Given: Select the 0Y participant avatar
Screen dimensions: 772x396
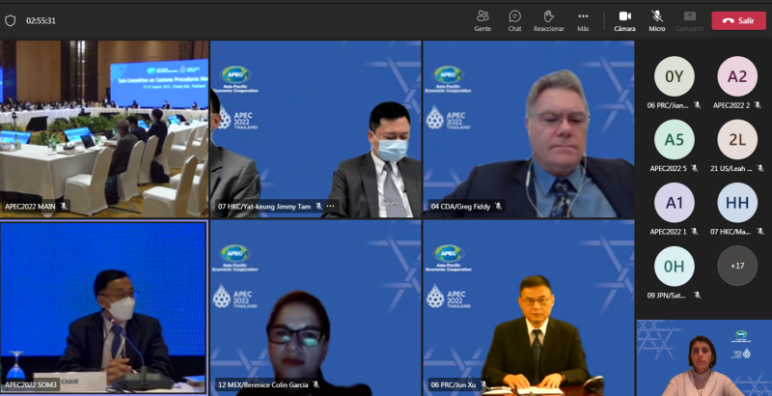Looking at the screenshot, I should pos(674,76).
